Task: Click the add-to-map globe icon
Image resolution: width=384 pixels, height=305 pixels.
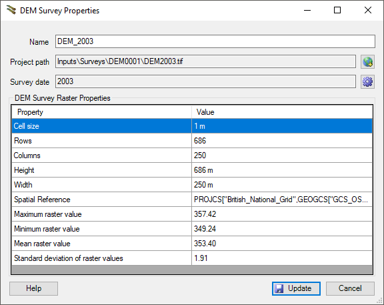Action: click(367, 61)
